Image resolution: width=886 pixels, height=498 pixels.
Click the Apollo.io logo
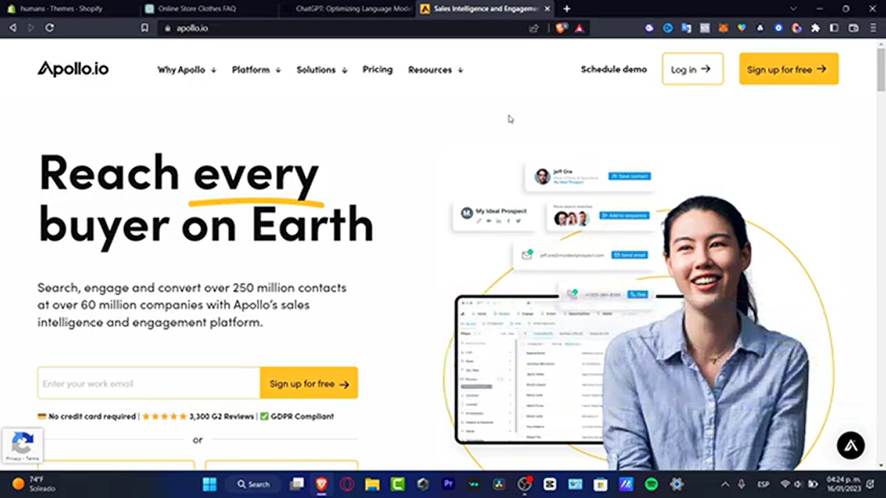click(x=73, y=69)
